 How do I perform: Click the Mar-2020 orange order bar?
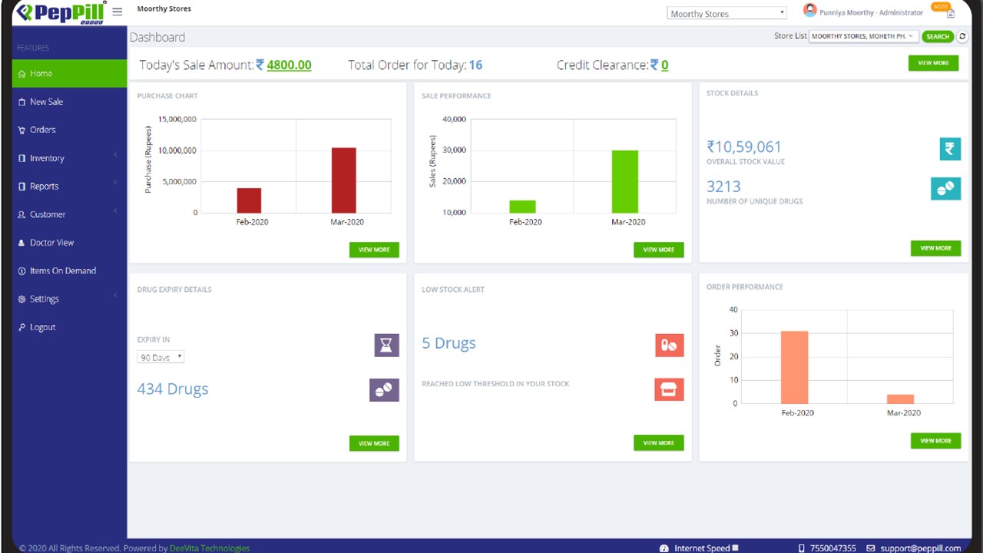[900, 399]
